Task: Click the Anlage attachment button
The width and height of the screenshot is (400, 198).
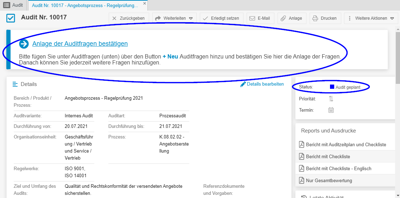Action: click(292, 18)
